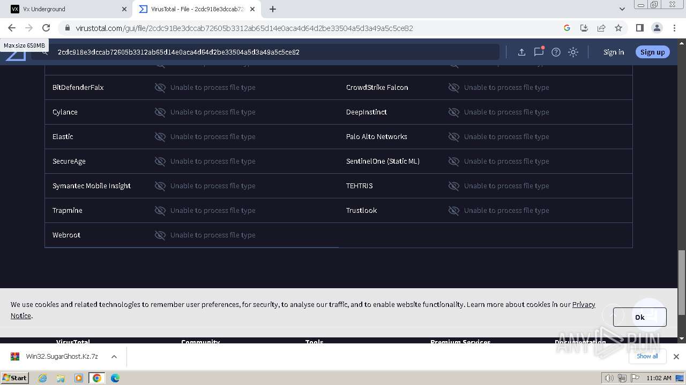Click the SentinelOne (Static ML) engine name
Image resolution: width=686 pixels, height=385 pixels.
coord(383,161)
